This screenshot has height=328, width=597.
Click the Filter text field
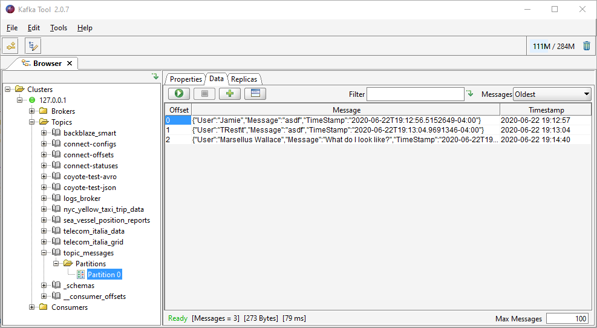(416, 94)
